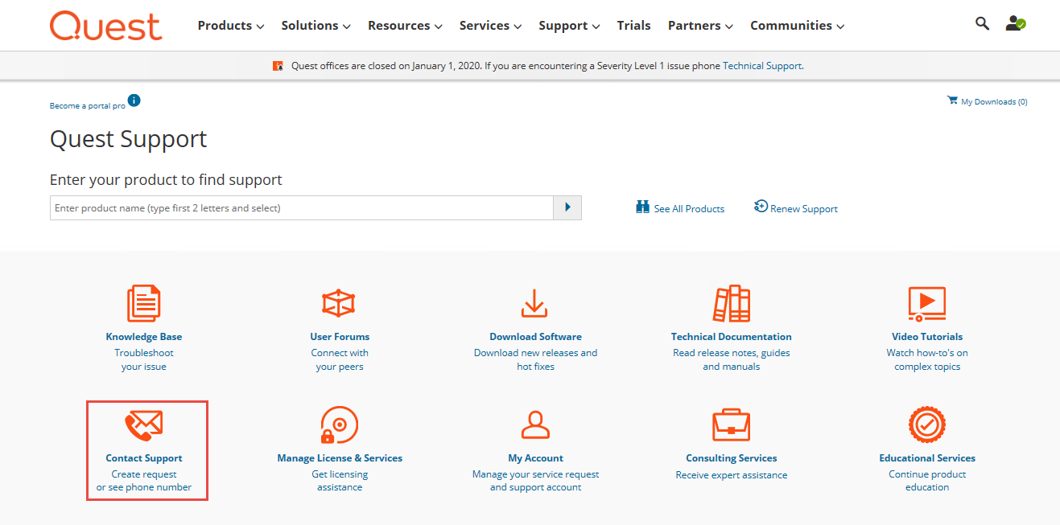This screenshot has width=1060, height=525.
Task: Expand the Solutions navigation dropdown
Action: click(x=316, y=26)
